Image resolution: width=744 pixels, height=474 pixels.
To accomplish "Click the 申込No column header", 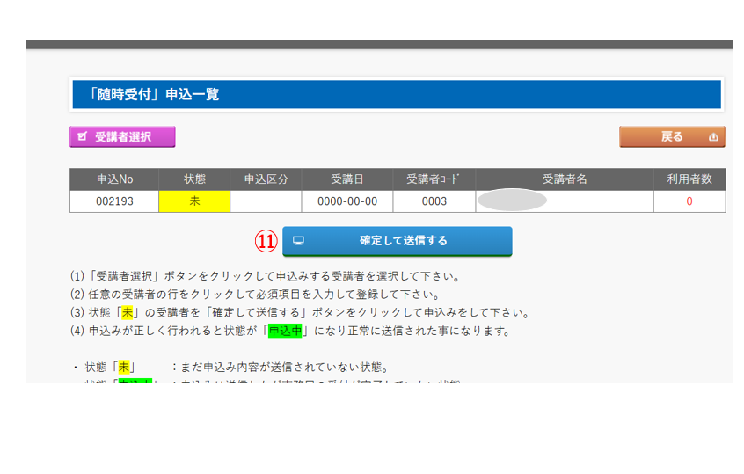I will tap(114, 179).
